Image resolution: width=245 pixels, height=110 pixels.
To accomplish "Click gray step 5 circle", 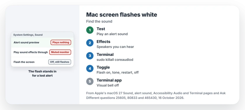I will tap(90, 81).
